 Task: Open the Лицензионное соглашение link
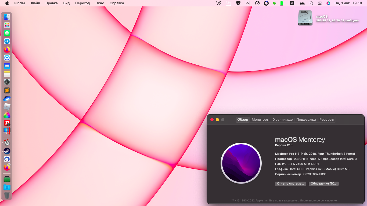pyautogui.click(x=318, y=200)
